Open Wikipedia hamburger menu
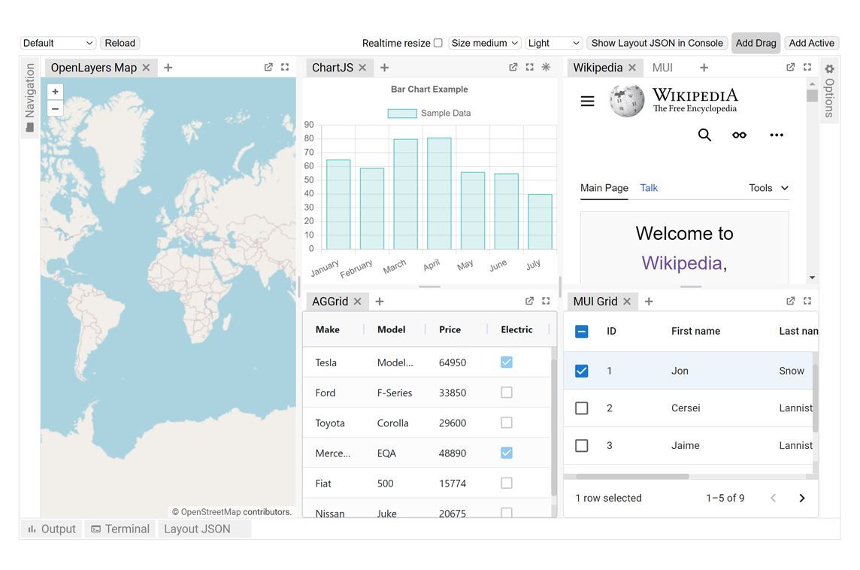Viewport: 860px width, 570px height. tap(587, 101)
